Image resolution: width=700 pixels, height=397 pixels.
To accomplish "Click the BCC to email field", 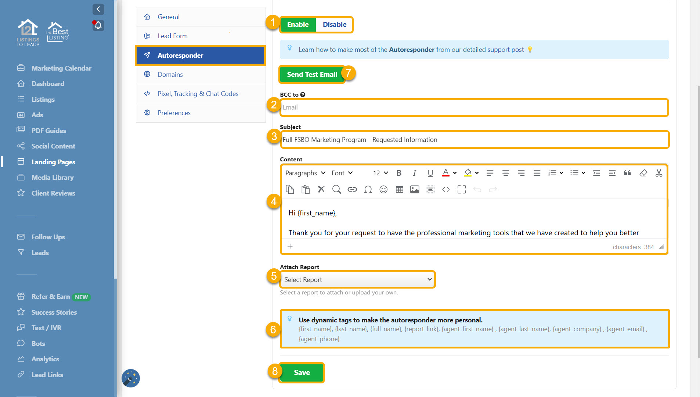I will (x=474, y=107).
